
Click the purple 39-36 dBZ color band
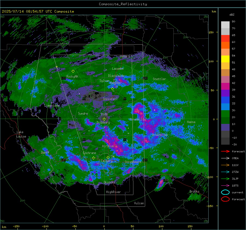point(225,93)
